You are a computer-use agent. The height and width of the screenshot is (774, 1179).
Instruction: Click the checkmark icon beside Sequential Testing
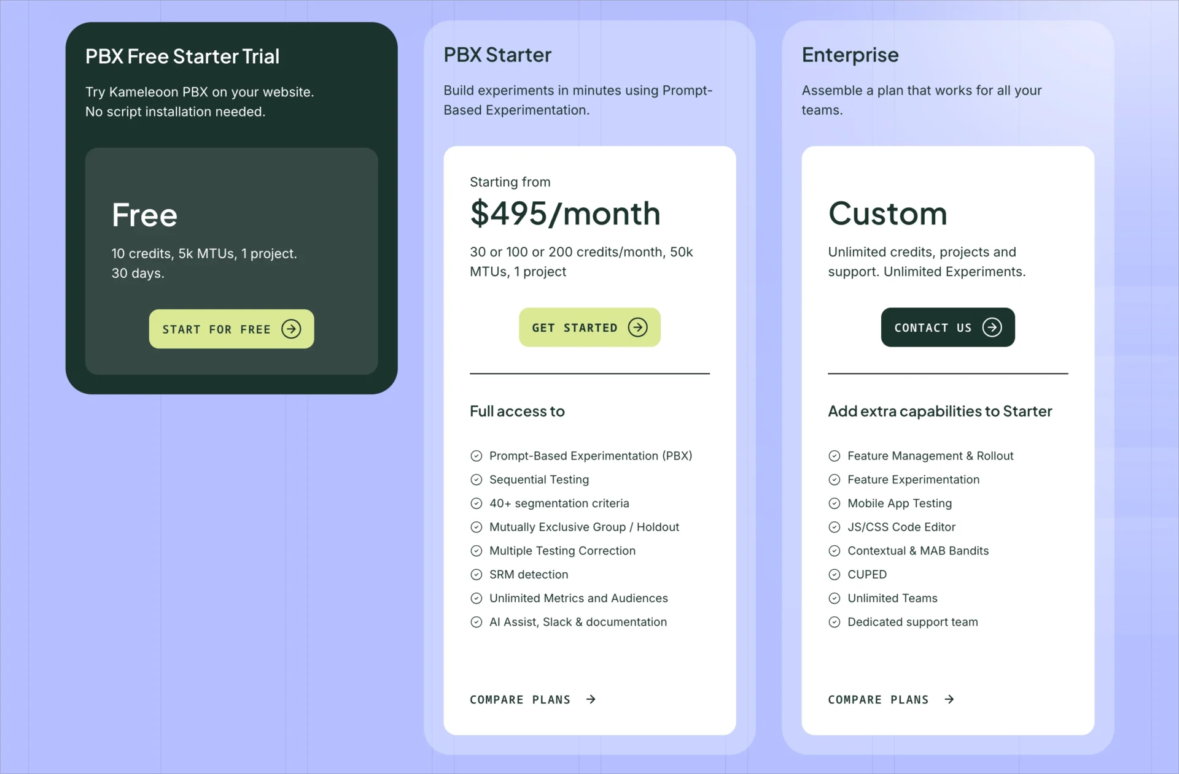[x=477, y=480]
